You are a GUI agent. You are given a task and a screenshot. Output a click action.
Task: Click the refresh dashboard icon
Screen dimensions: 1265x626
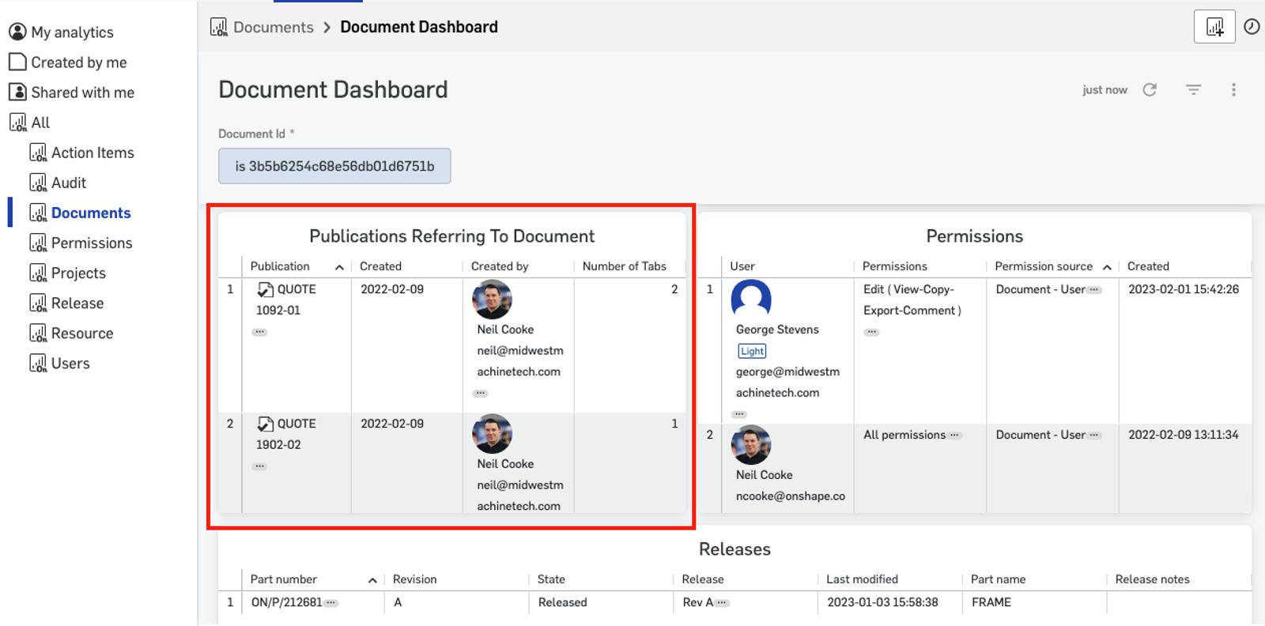tap(1150, 90)
